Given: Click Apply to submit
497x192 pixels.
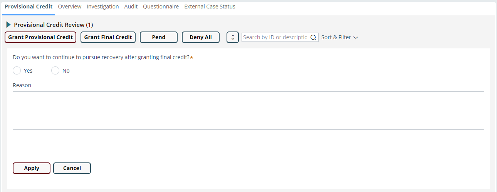Looking at the screenshot, I should [x=32, y=168].
